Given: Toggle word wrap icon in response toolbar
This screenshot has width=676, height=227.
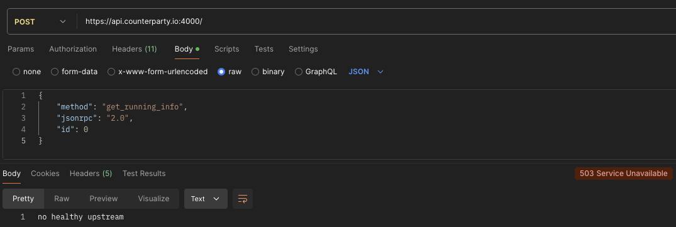Looking at the screenshot, I should [243, 199].
